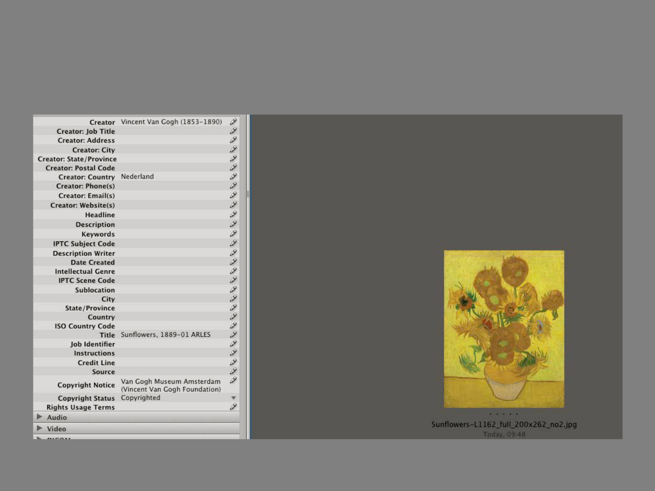
Task: Click the 'Credit Line' field label
Action: [x=96, y=363]
